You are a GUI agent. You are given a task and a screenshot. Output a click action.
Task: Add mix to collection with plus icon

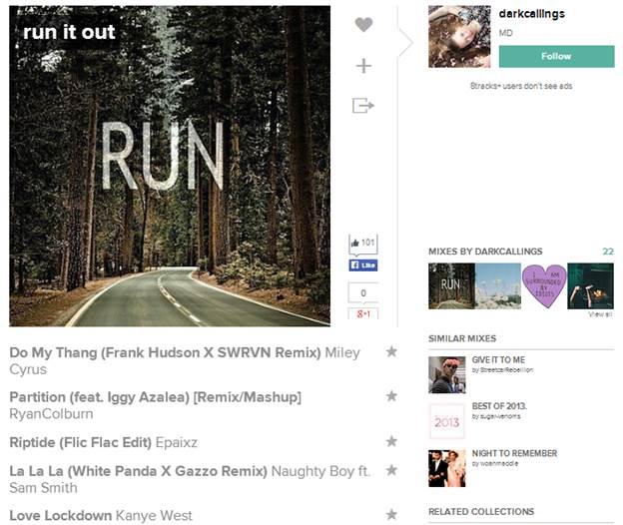pyautogui.click(x=363, y=66)
